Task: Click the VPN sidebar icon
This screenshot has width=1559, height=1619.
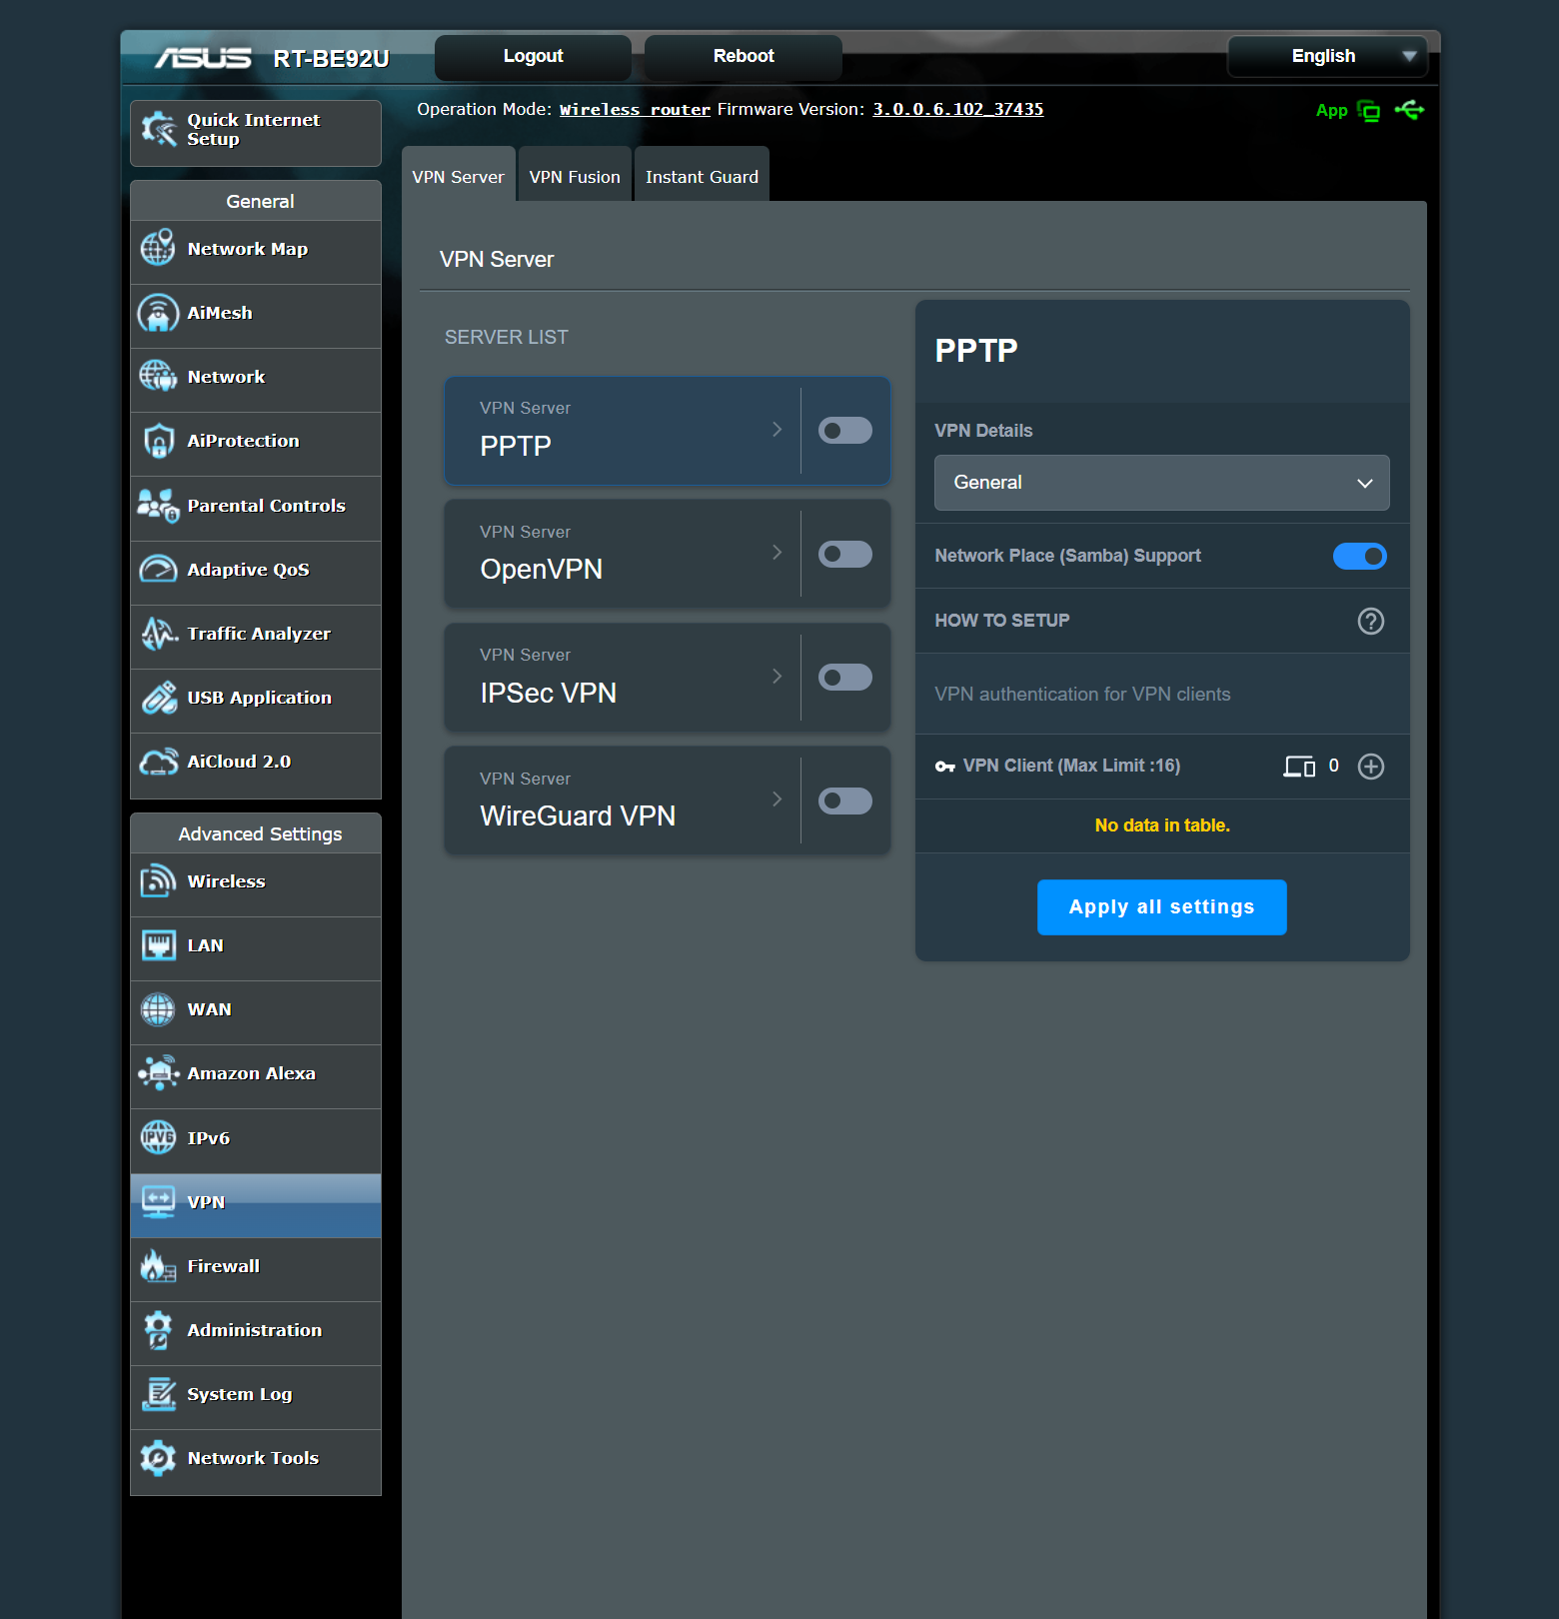Action: click(158, 1202)
